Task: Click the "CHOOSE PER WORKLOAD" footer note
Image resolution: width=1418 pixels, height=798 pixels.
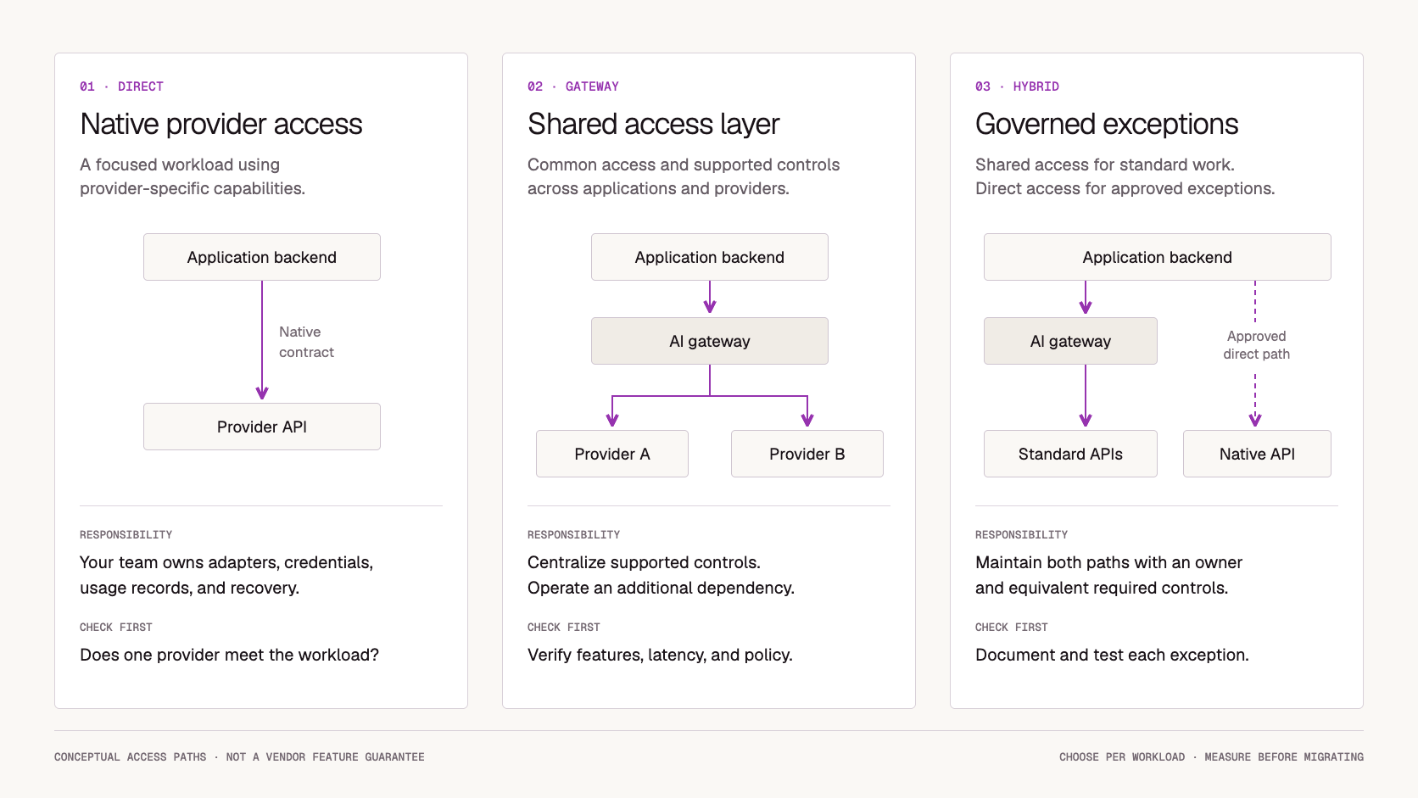Action: click(x=1122, y=757)
